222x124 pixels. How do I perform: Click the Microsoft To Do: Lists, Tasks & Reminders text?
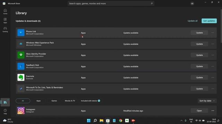pos(44,87)
